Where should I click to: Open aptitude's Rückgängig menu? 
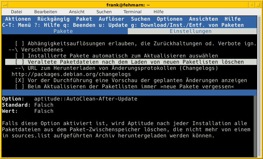(54, 19)
